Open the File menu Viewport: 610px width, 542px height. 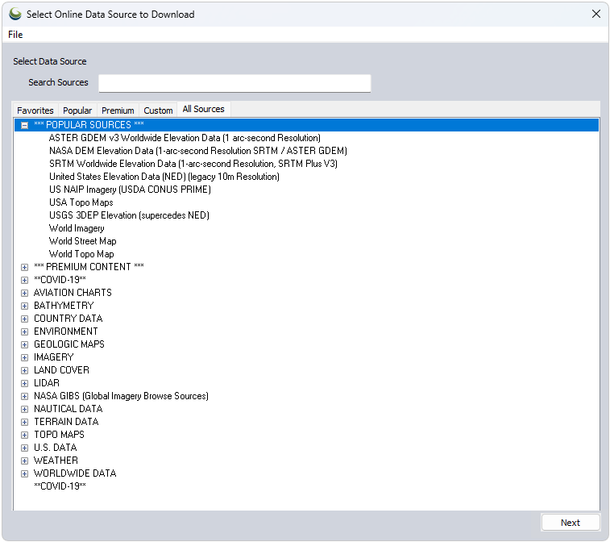coord(15,35)
